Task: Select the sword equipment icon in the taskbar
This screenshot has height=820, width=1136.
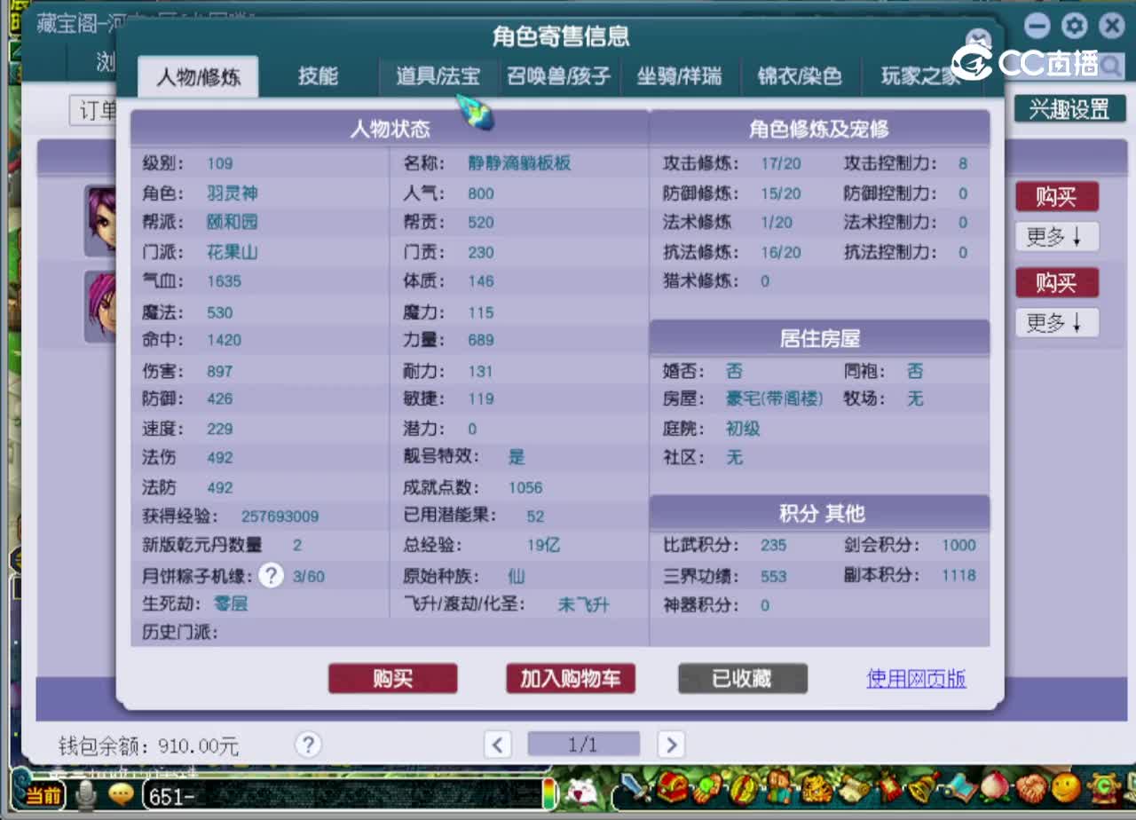Action: point(634,789)
